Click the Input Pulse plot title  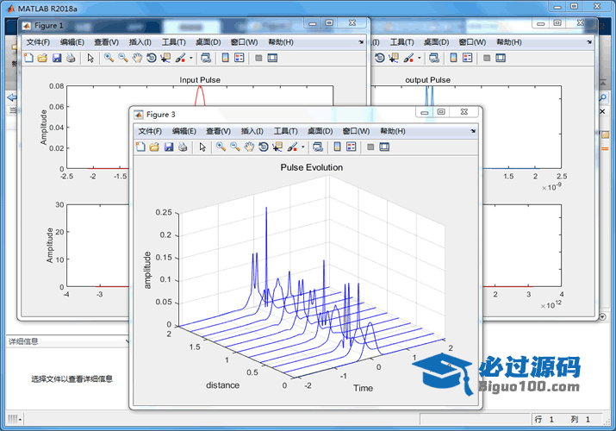point(200,80)
